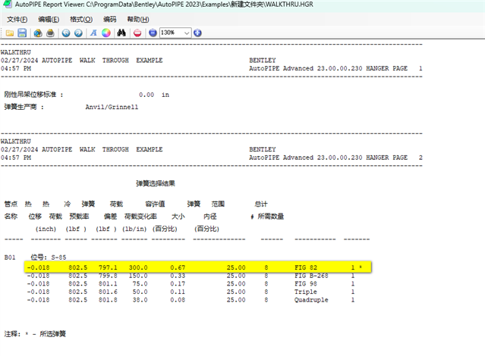Zoom in with the plus icon

(x=197, y=33)
